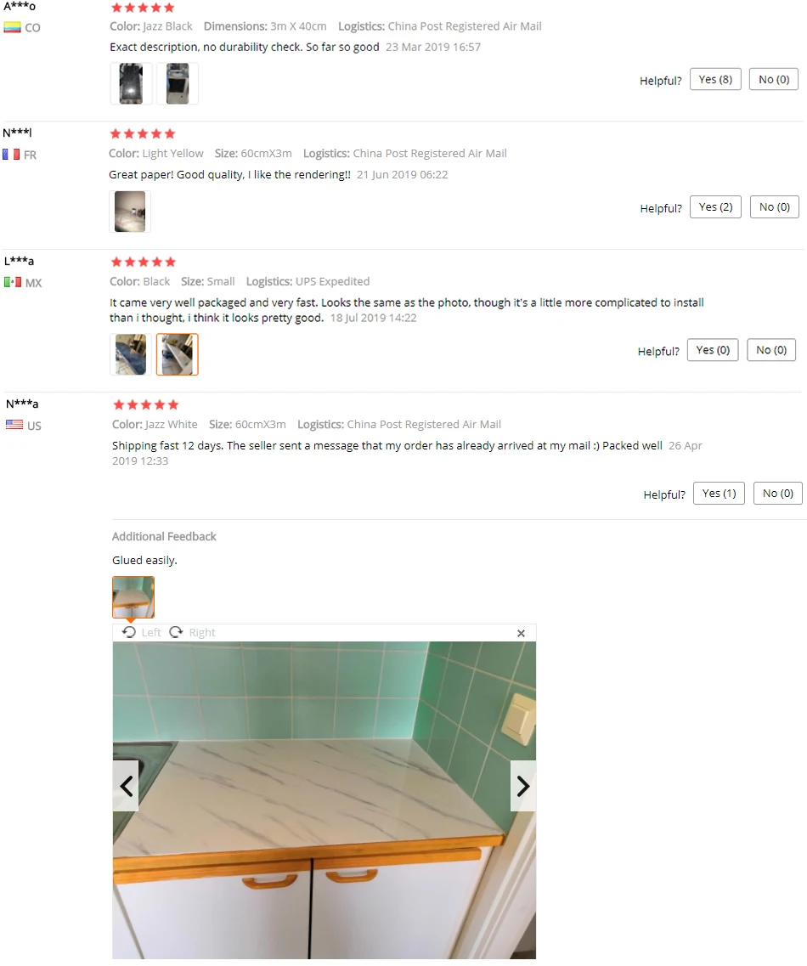Open first photo thumbnail in L***a's review
This screenshot has width=807, height=966.
tap(131, 354)
